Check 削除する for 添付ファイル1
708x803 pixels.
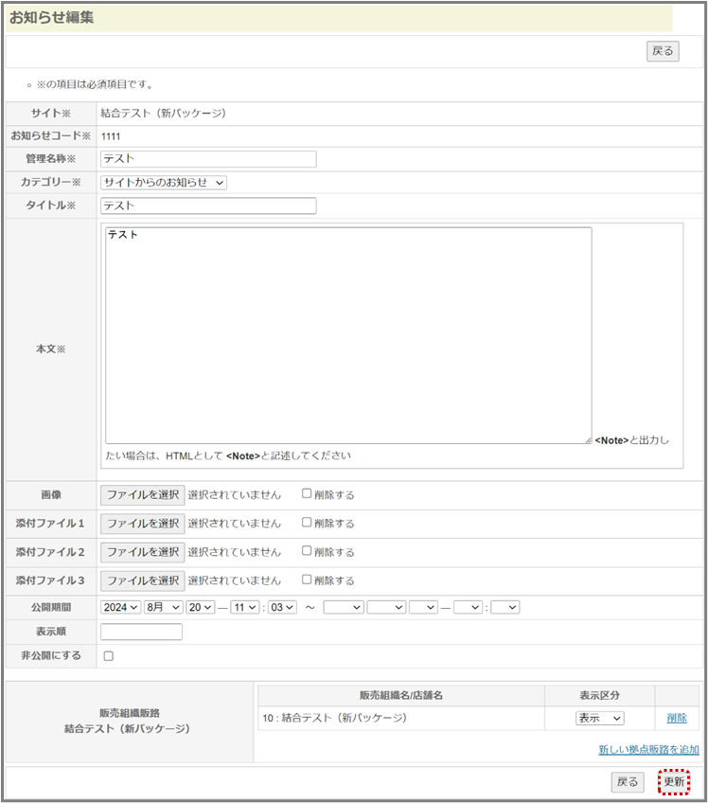click(307, 522)
